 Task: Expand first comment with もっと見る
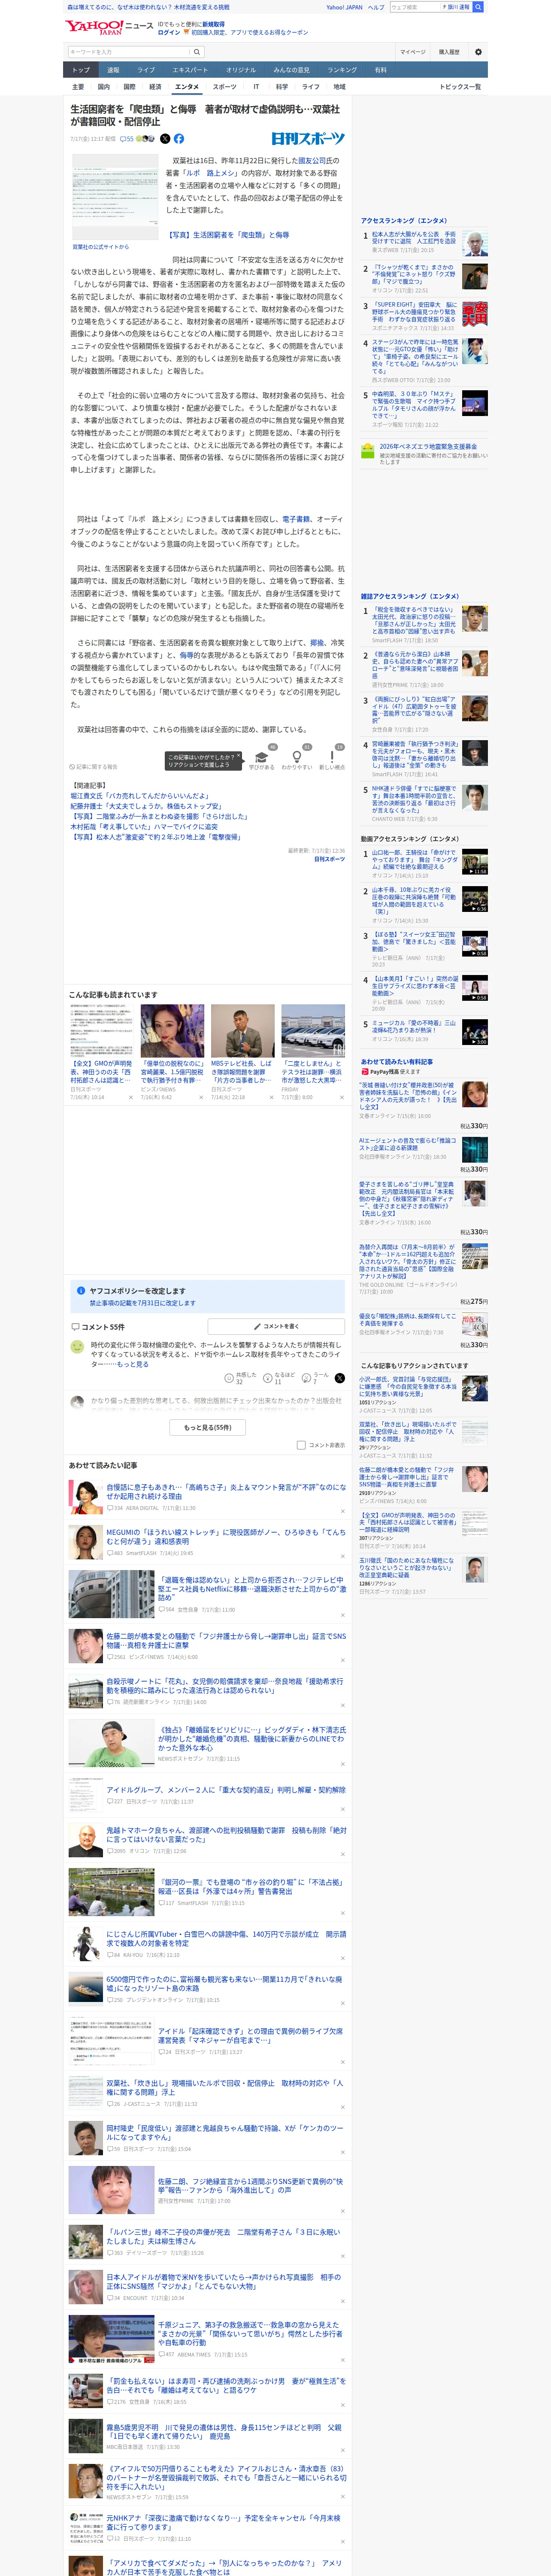click(x=133, y=1364)
